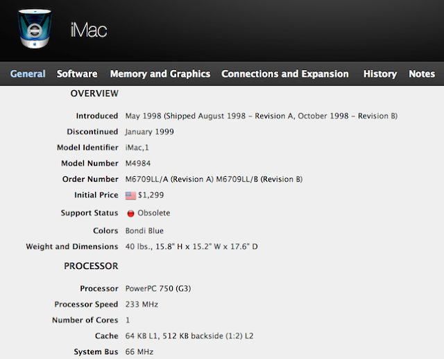Open the Notes tab
444x359 pixels.
(x=422, y=74)
